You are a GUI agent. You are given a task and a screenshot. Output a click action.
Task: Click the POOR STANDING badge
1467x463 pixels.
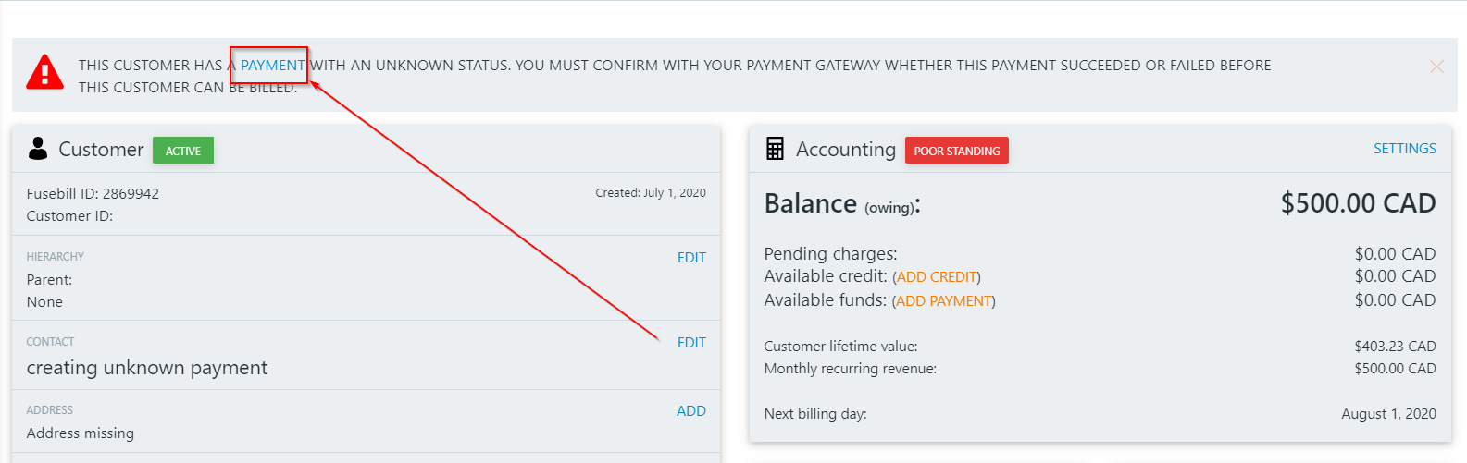click(x=957, y=151)
